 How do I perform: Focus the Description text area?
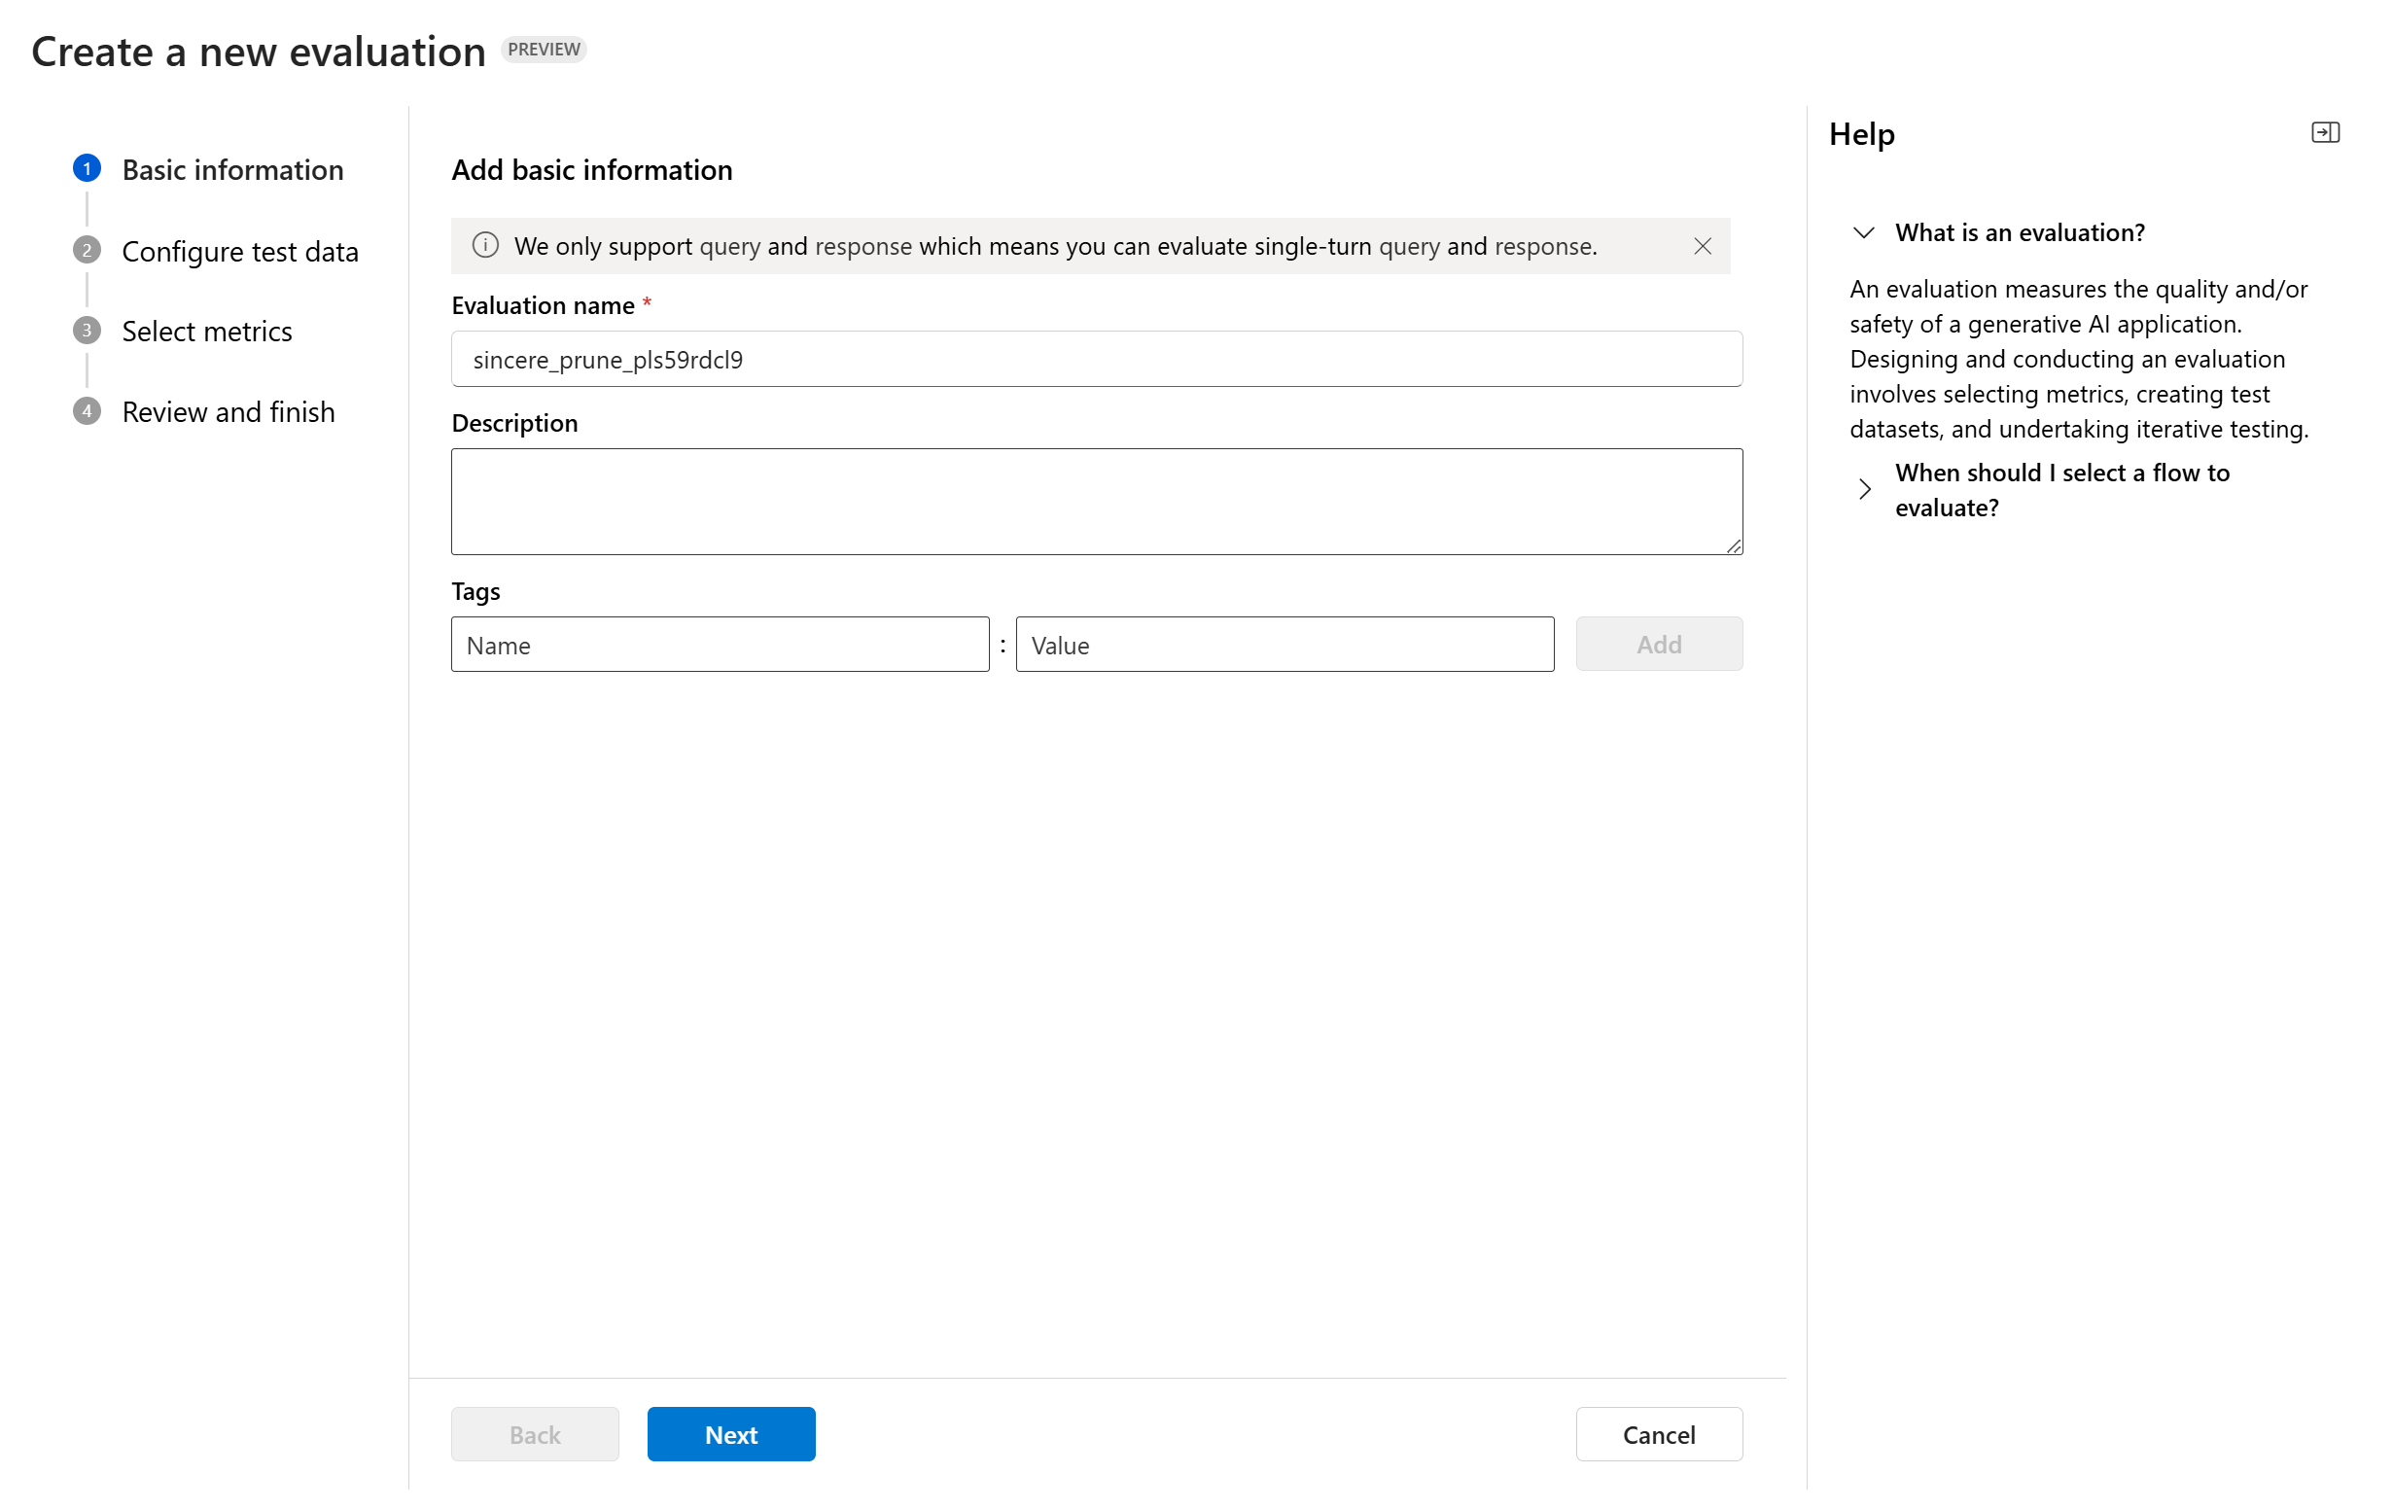(1095, 502)
